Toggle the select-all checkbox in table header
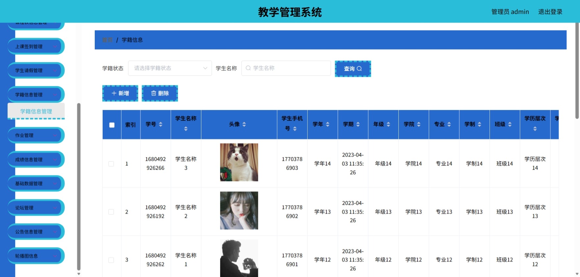Viewport: 580px width, 277px height. [112, 125]
